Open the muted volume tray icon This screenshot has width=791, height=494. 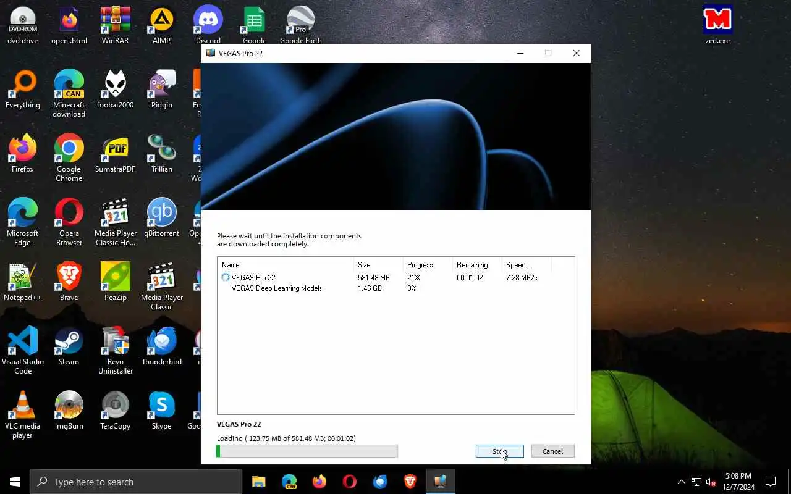coord(711,482)
